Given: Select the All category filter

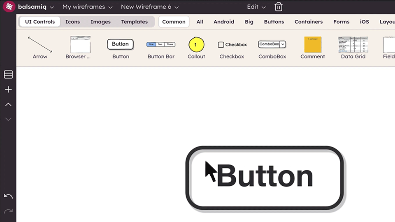Looking at the screenshot, I should tap(200, 22).
